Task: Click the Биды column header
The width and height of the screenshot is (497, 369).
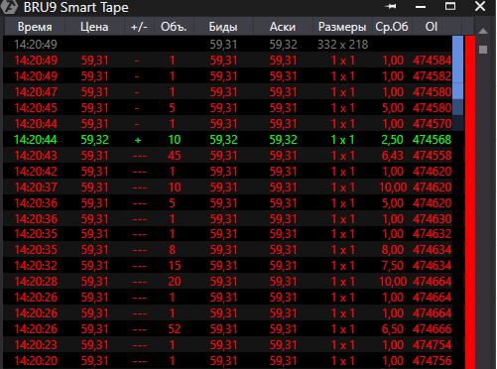Action: 223,27
